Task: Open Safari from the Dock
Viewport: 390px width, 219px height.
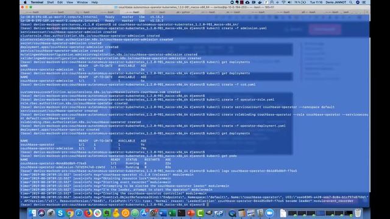Action: pyautogui.click(x=79, y=213)
